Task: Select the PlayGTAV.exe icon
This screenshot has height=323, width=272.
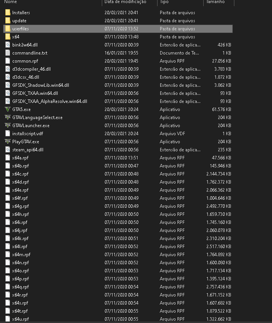Action: tap(8, 142)
